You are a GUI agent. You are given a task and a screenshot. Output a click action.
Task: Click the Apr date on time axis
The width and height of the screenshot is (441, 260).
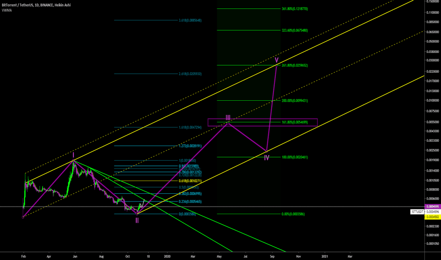(49, 256)
